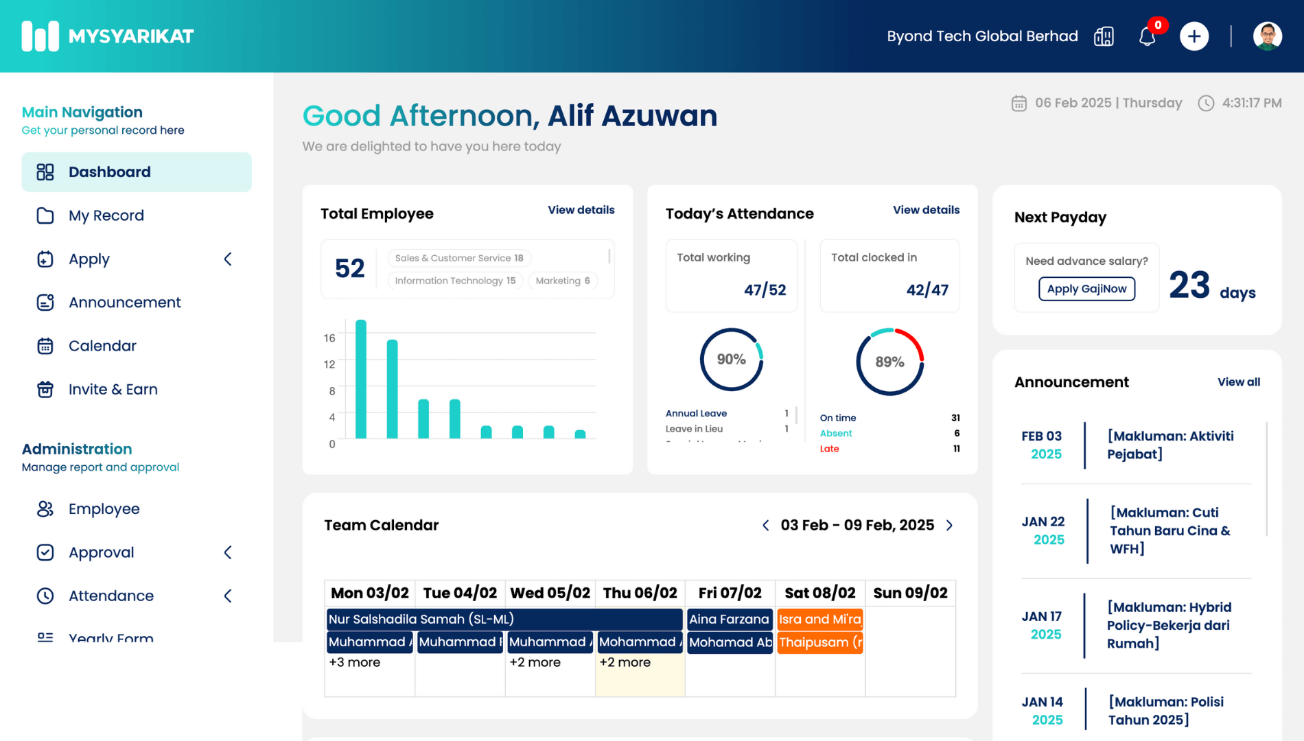This screenshot has height=741, width=1304.
Task: Open the user profile avatar
Action: [1267, 36]
